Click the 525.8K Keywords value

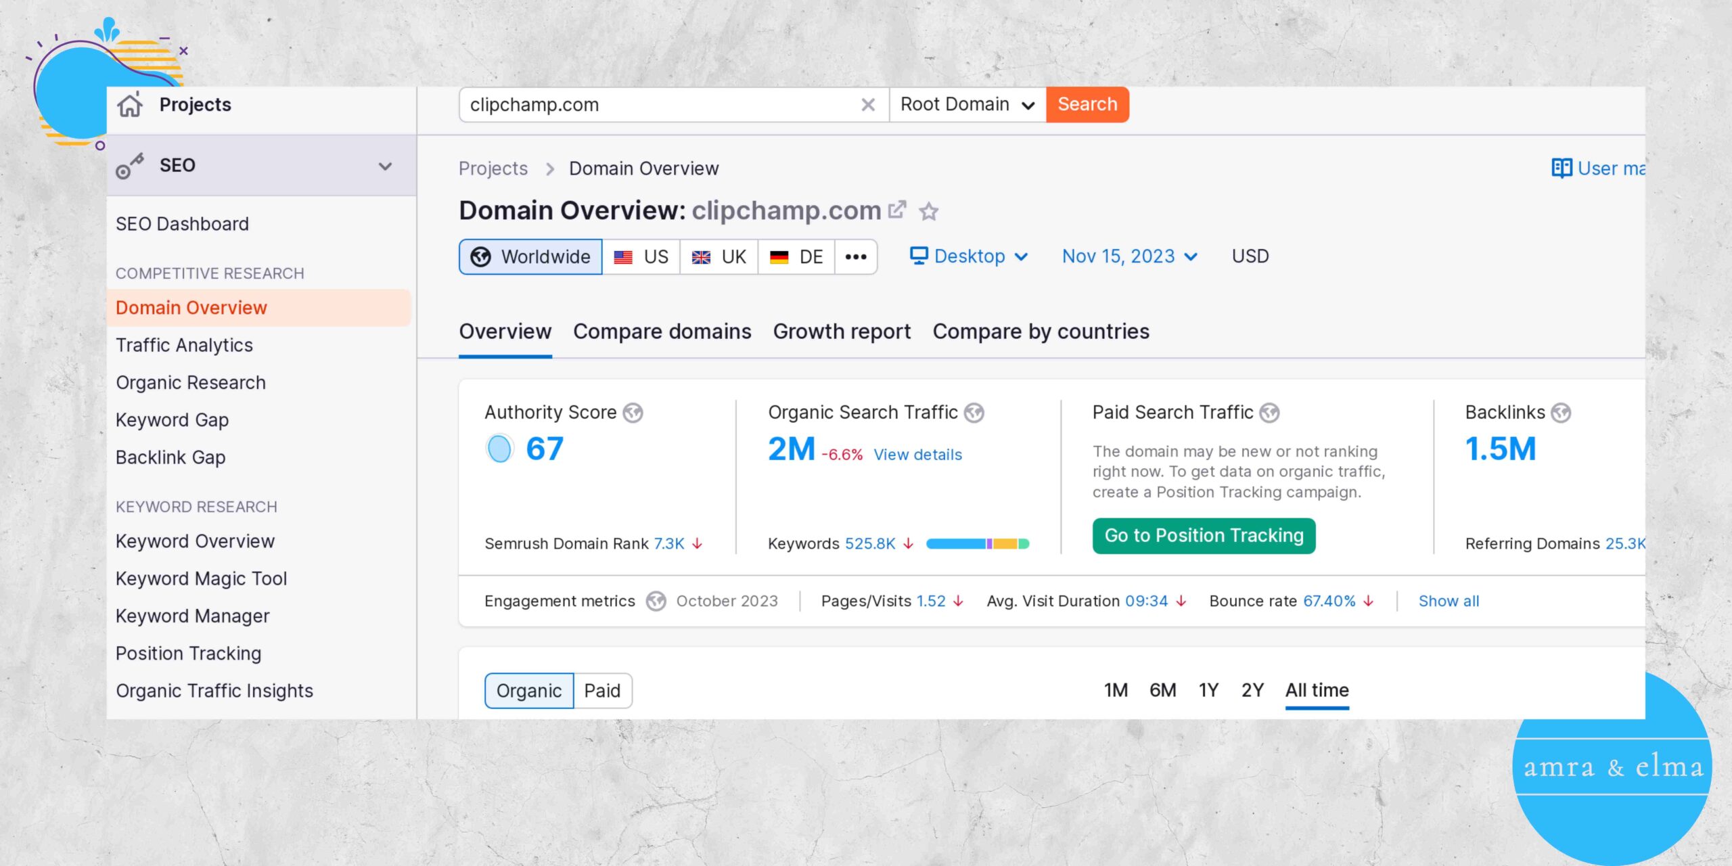(870, 544)
